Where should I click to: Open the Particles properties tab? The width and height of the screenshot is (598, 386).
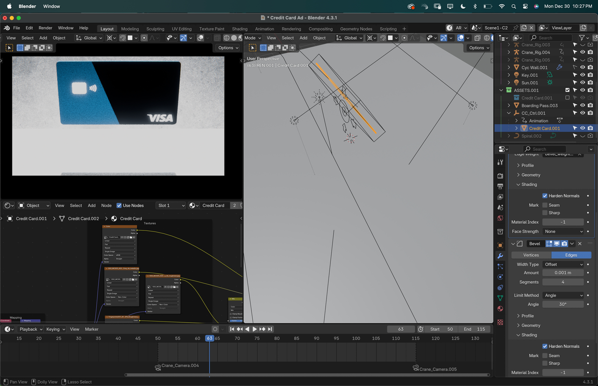[500, 267]
